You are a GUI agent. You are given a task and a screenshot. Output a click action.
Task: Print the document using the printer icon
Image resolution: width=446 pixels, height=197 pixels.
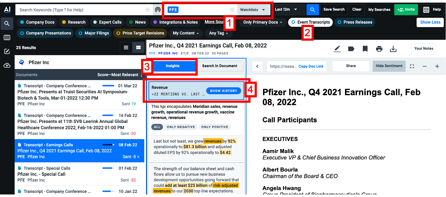point(379,49)
